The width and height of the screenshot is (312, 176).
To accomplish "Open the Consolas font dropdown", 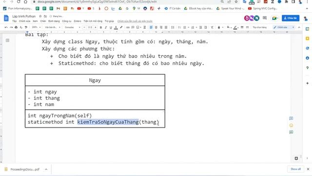I will (x=73, y=27).
